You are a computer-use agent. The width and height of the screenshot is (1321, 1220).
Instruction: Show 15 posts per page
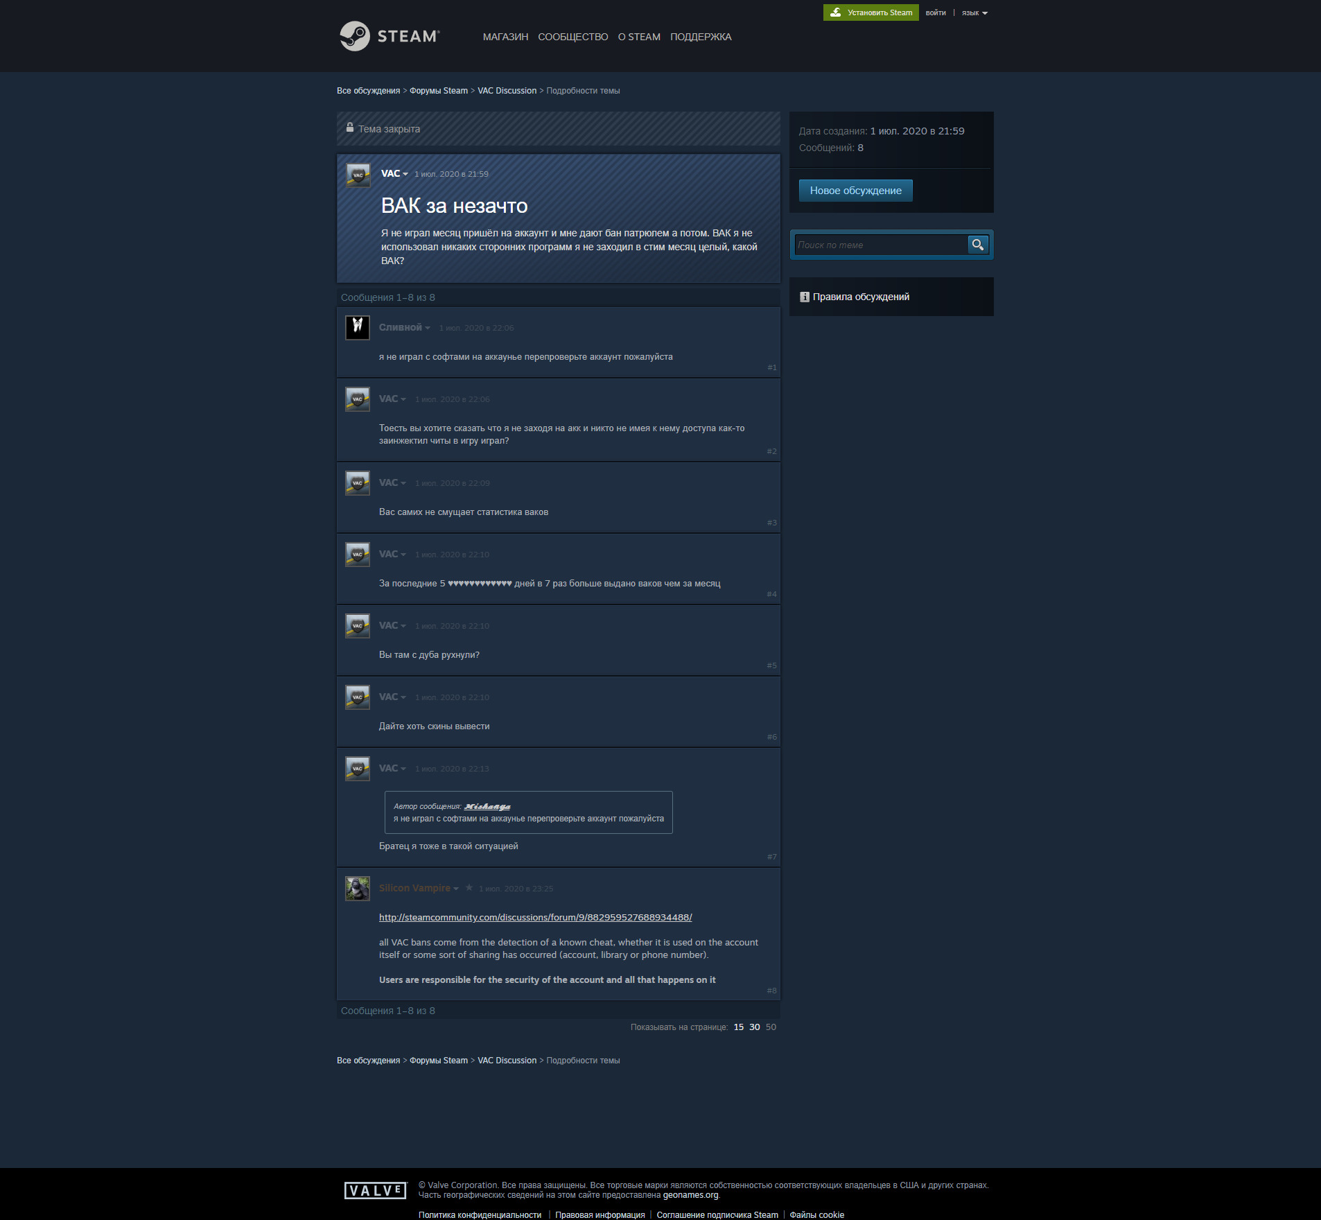coord(739,1027)
